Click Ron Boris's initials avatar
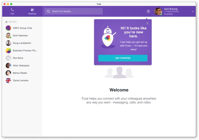The image size is (199, 140). (8, 58)
